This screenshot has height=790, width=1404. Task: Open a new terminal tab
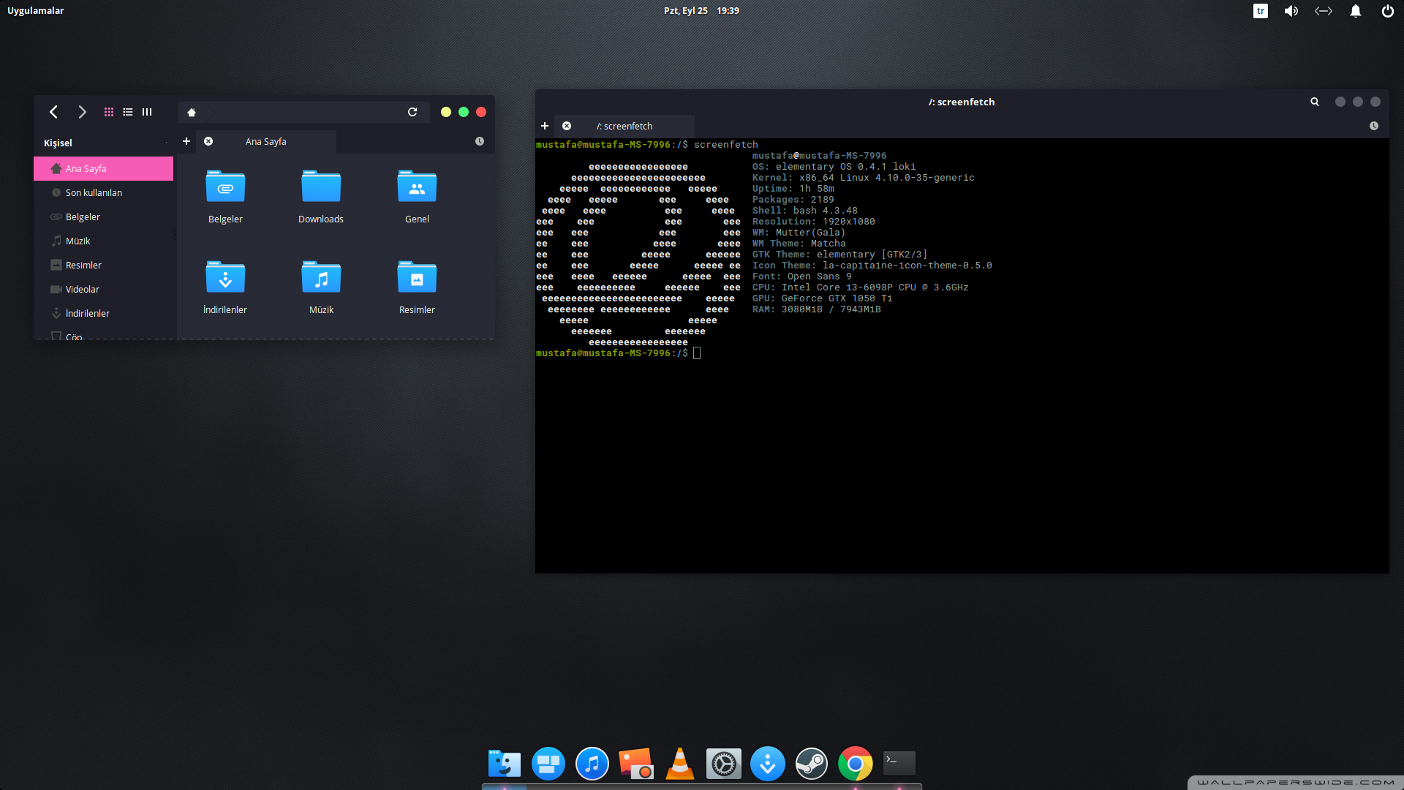click(x=545, y=126)
